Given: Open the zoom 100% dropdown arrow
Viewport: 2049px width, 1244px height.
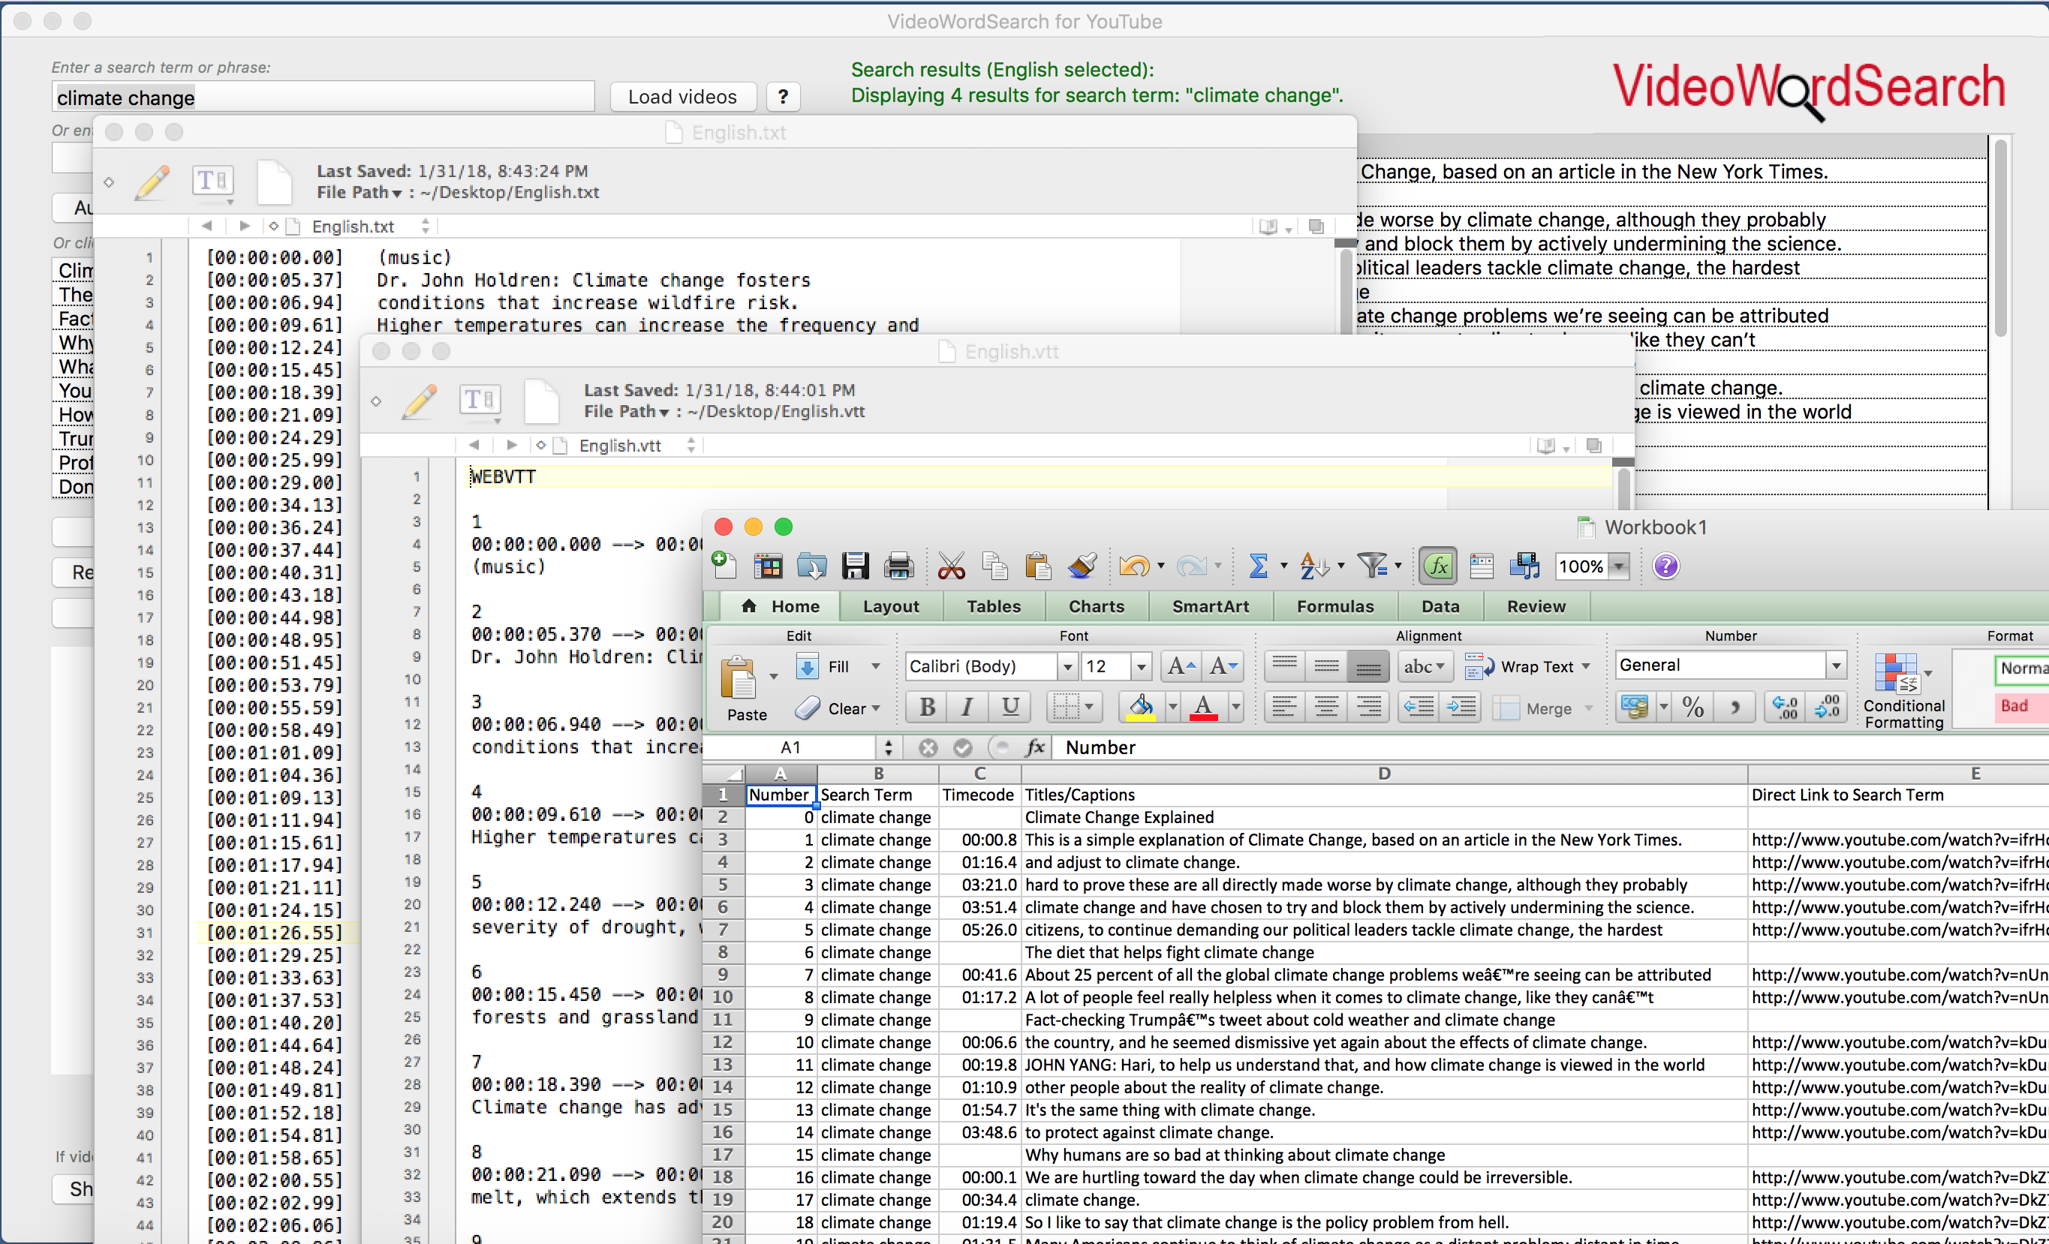Looking at the screenshot, I should (x=1618, y=566).
